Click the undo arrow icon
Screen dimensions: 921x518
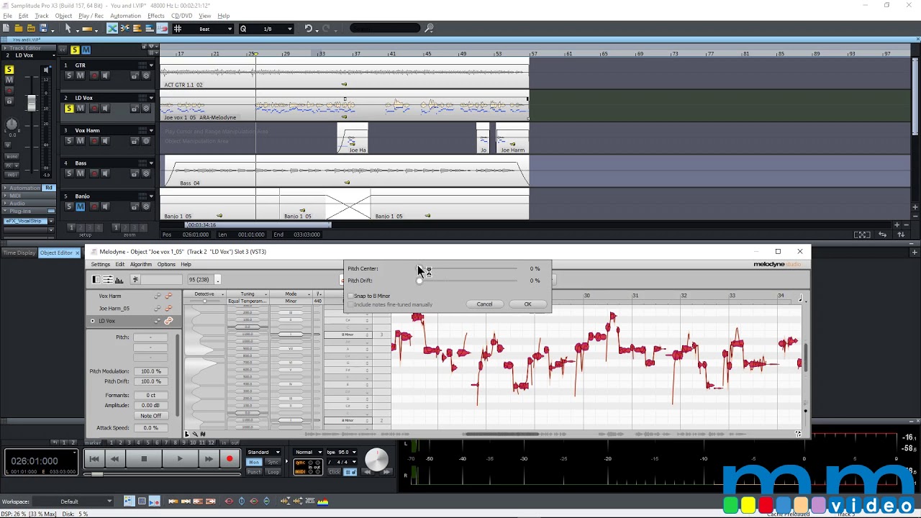[308, 29]
